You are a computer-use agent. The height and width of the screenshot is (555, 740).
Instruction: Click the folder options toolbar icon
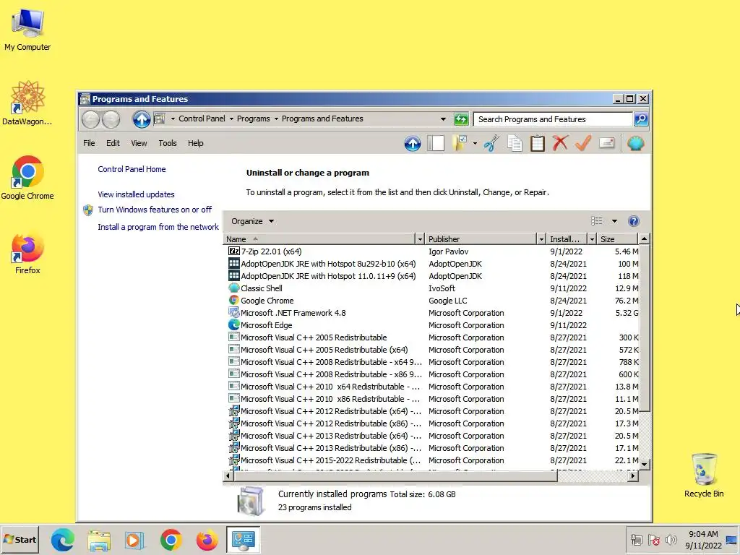click(x=460, y=144)
